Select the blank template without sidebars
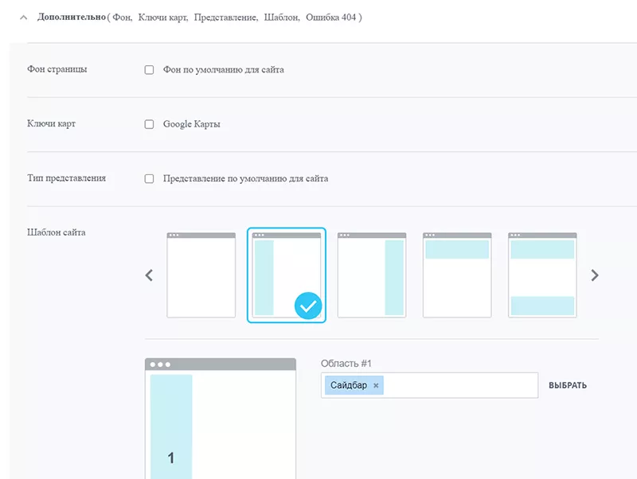 [201, 275]
